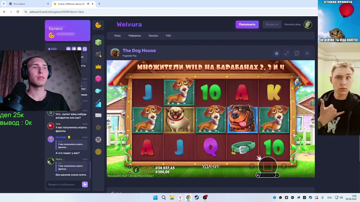Screen dimensions: 360x202
Task: Decrease the bet with minus button
Action: (252, 166)
